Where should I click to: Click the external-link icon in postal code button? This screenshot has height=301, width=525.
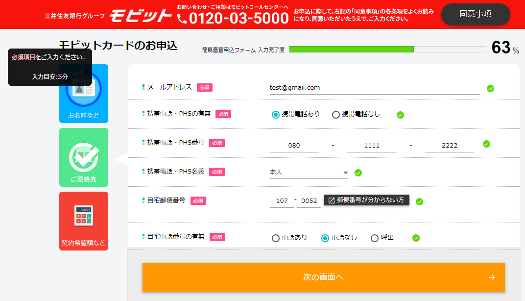click(332, 201)
